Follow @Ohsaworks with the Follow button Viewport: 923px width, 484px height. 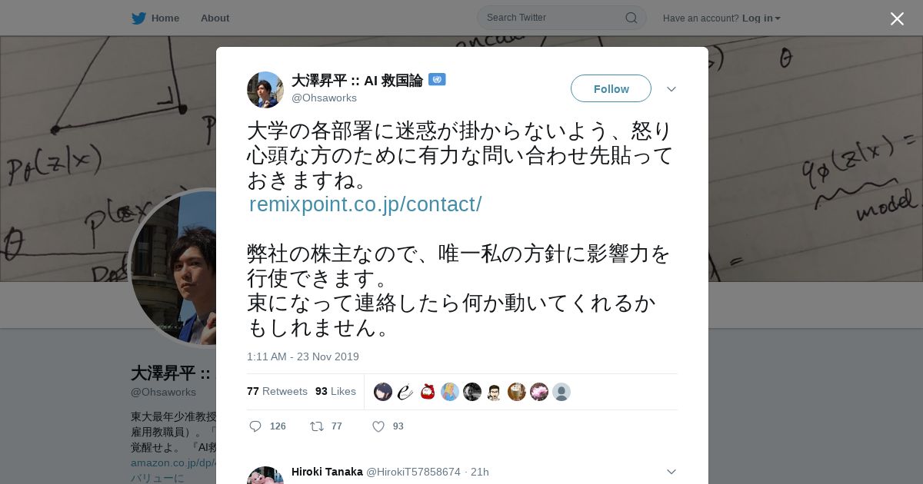[611, 89]
